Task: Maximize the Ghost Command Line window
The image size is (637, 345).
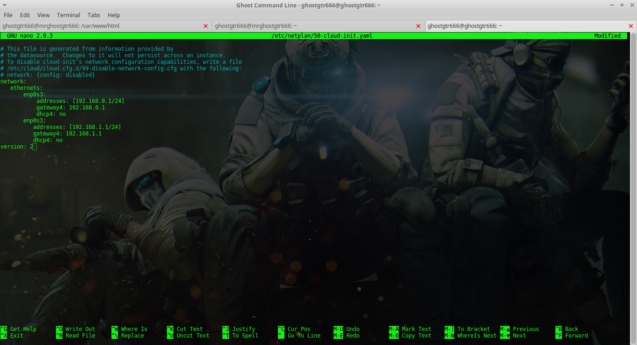Action: [x=622, y=5]
